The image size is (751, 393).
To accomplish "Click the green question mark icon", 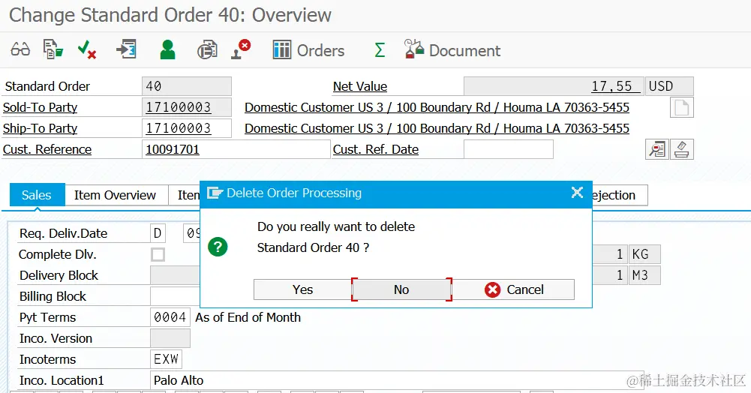I will [x=218, y=247].
